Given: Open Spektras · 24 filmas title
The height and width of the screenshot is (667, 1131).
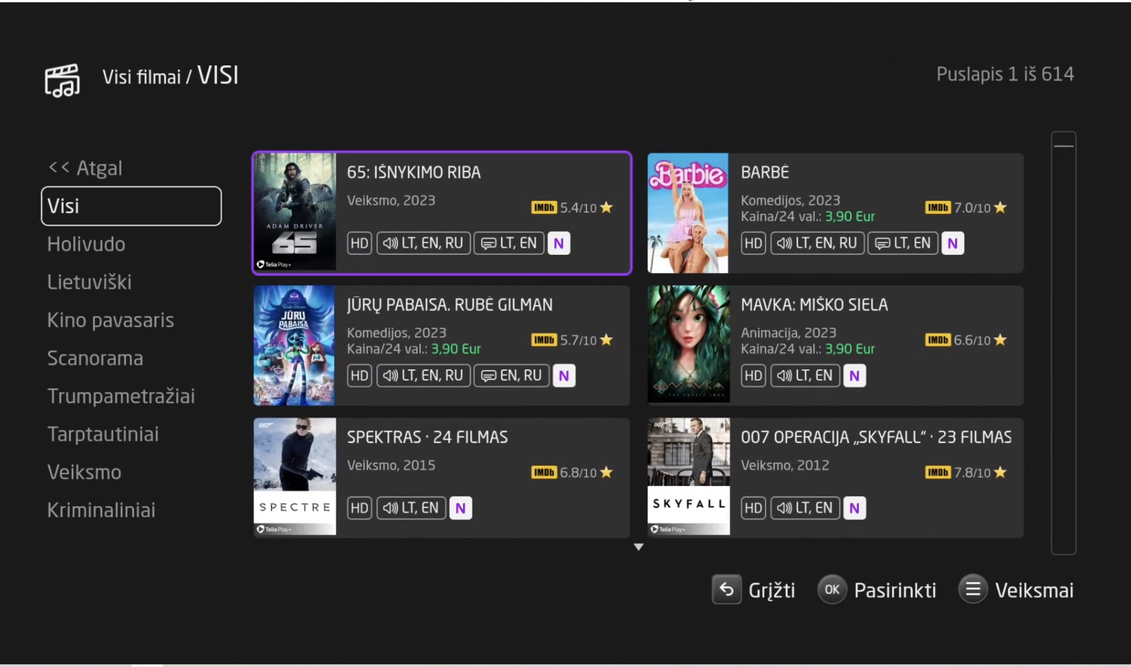Looking at the screenshot, I should pyautogui.click(x=427, y=437).
